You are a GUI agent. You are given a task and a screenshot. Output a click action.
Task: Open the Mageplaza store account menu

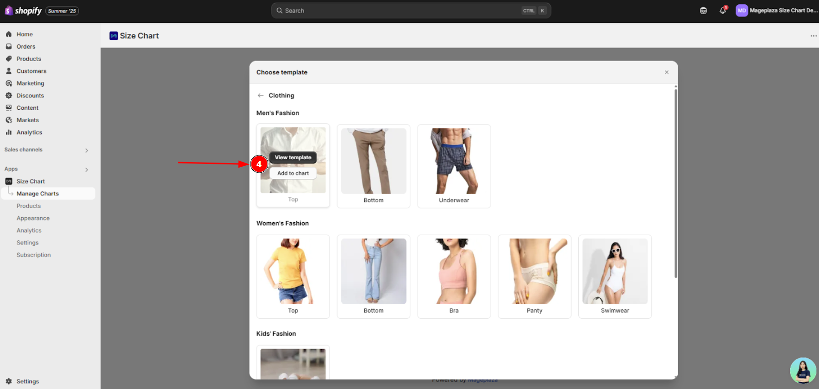(x=777, y=11)
